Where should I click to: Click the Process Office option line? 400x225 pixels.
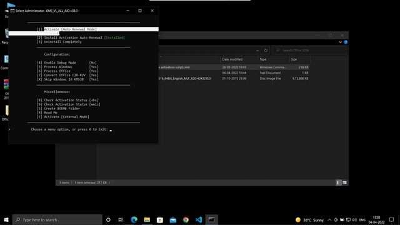coord(67,71)
